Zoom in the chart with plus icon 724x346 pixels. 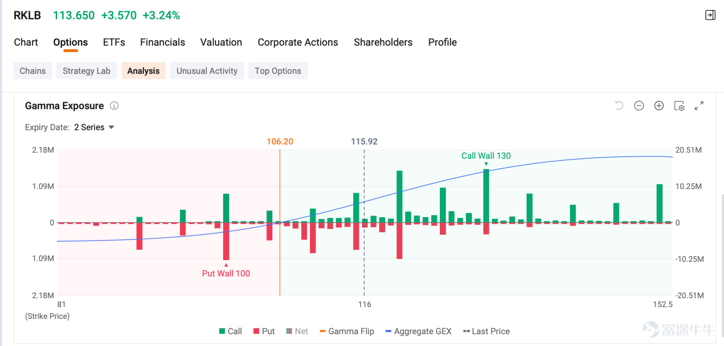tap(659, 106)
